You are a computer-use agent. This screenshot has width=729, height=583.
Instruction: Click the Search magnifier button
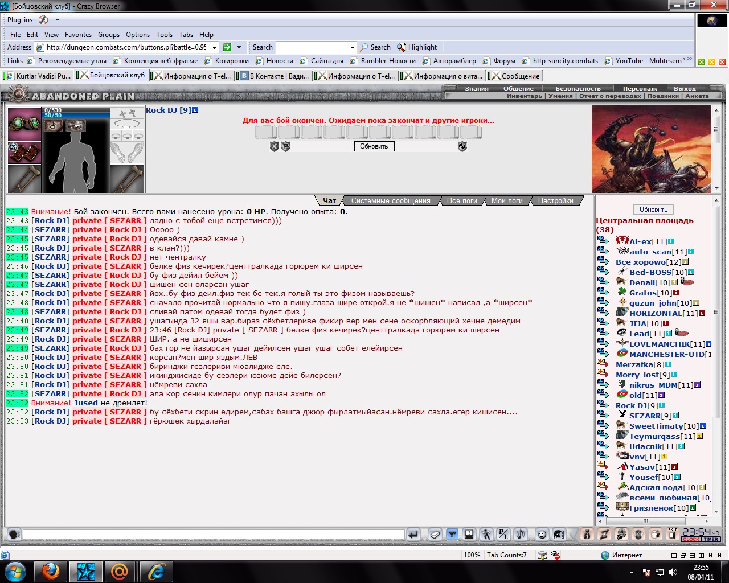375,47
